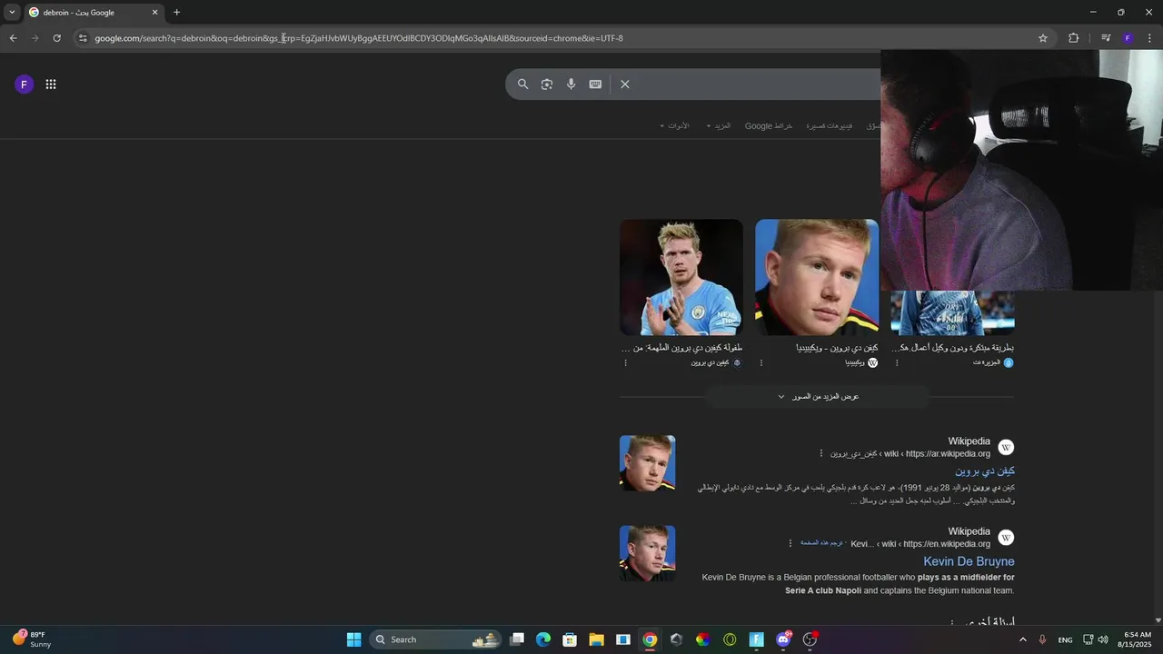Open the Chrome extensions puzzle icon
This screenshot has height=654, width=1163.
coord(1073,38)
